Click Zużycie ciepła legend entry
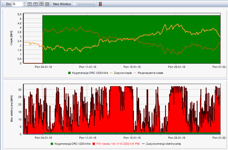 pyautogui.click(x=121, y=73)
